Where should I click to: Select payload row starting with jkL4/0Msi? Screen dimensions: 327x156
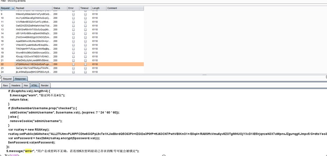pos(34,72)
